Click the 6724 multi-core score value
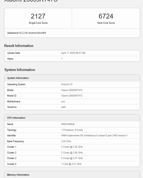The image size is (143, 178). click(106, 16)
